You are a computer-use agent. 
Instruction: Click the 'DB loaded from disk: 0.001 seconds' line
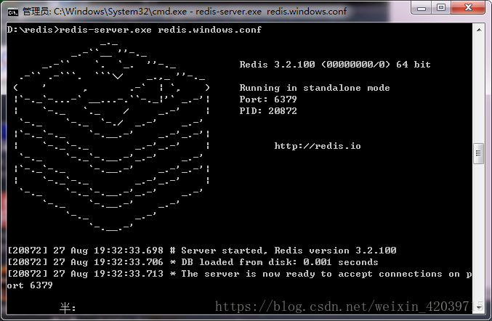tap(193, 262)
